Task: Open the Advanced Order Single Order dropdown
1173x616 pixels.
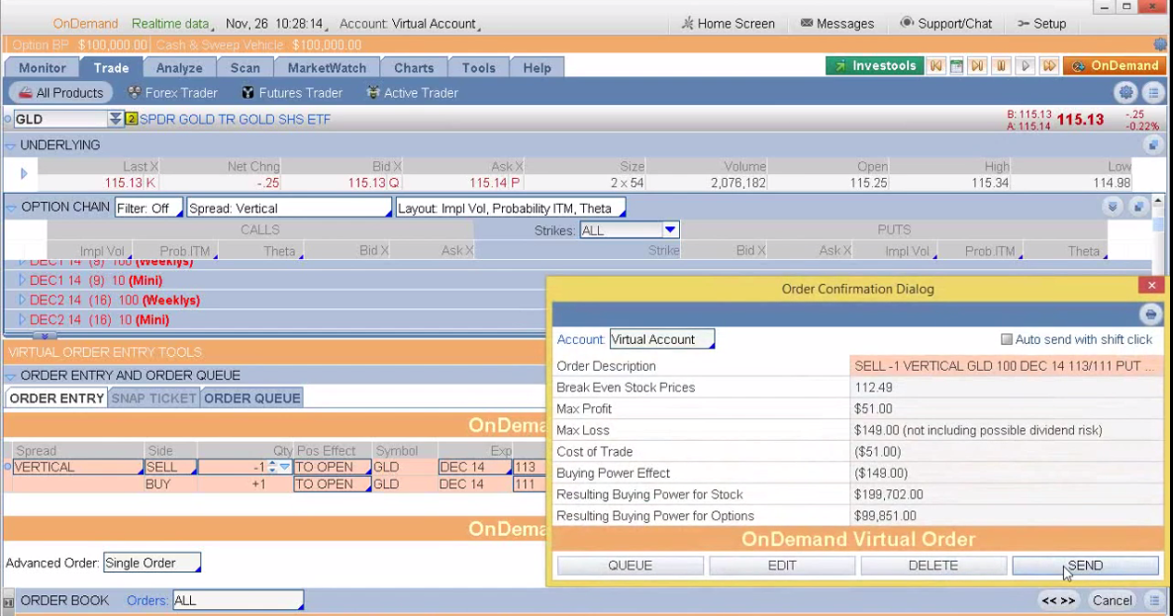Action: click(151, 563)
